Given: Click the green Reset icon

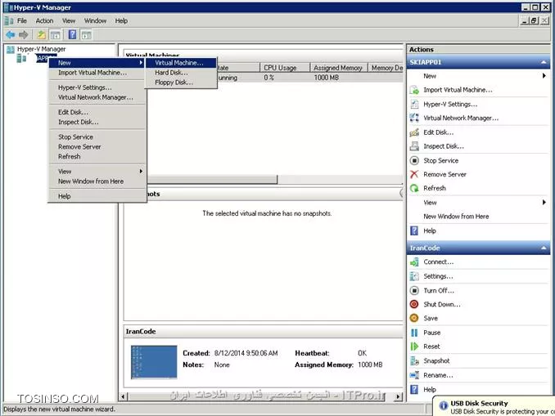Looking at the screenshot, I should click(414, 347).
